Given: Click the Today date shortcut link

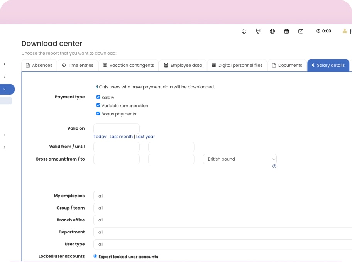Looking at the screenshot, I should 100,137.
